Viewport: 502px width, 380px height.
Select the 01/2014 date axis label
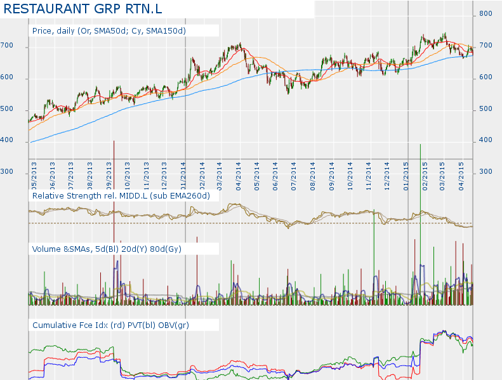(x=183, y=176)
